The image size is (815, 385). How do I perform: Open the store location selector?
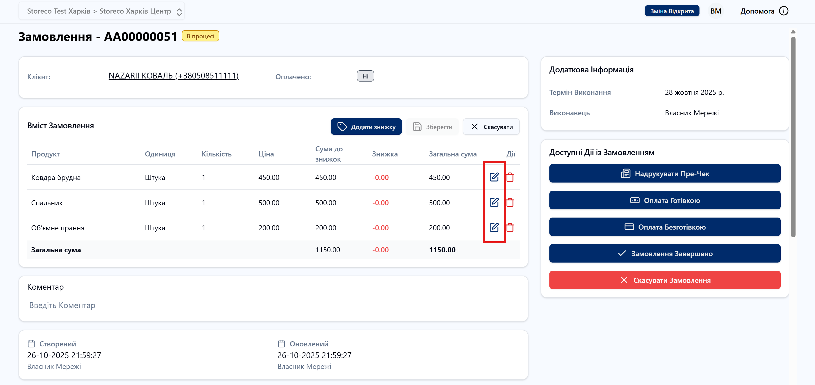point(102,11)
